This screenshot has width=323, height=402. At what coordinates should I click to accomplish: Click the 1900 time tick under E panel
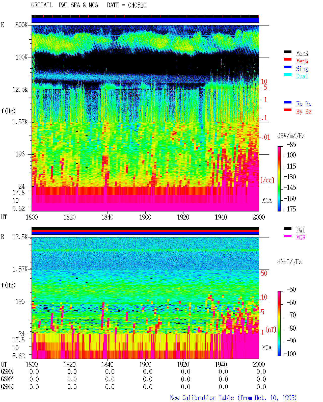(145, 217)
